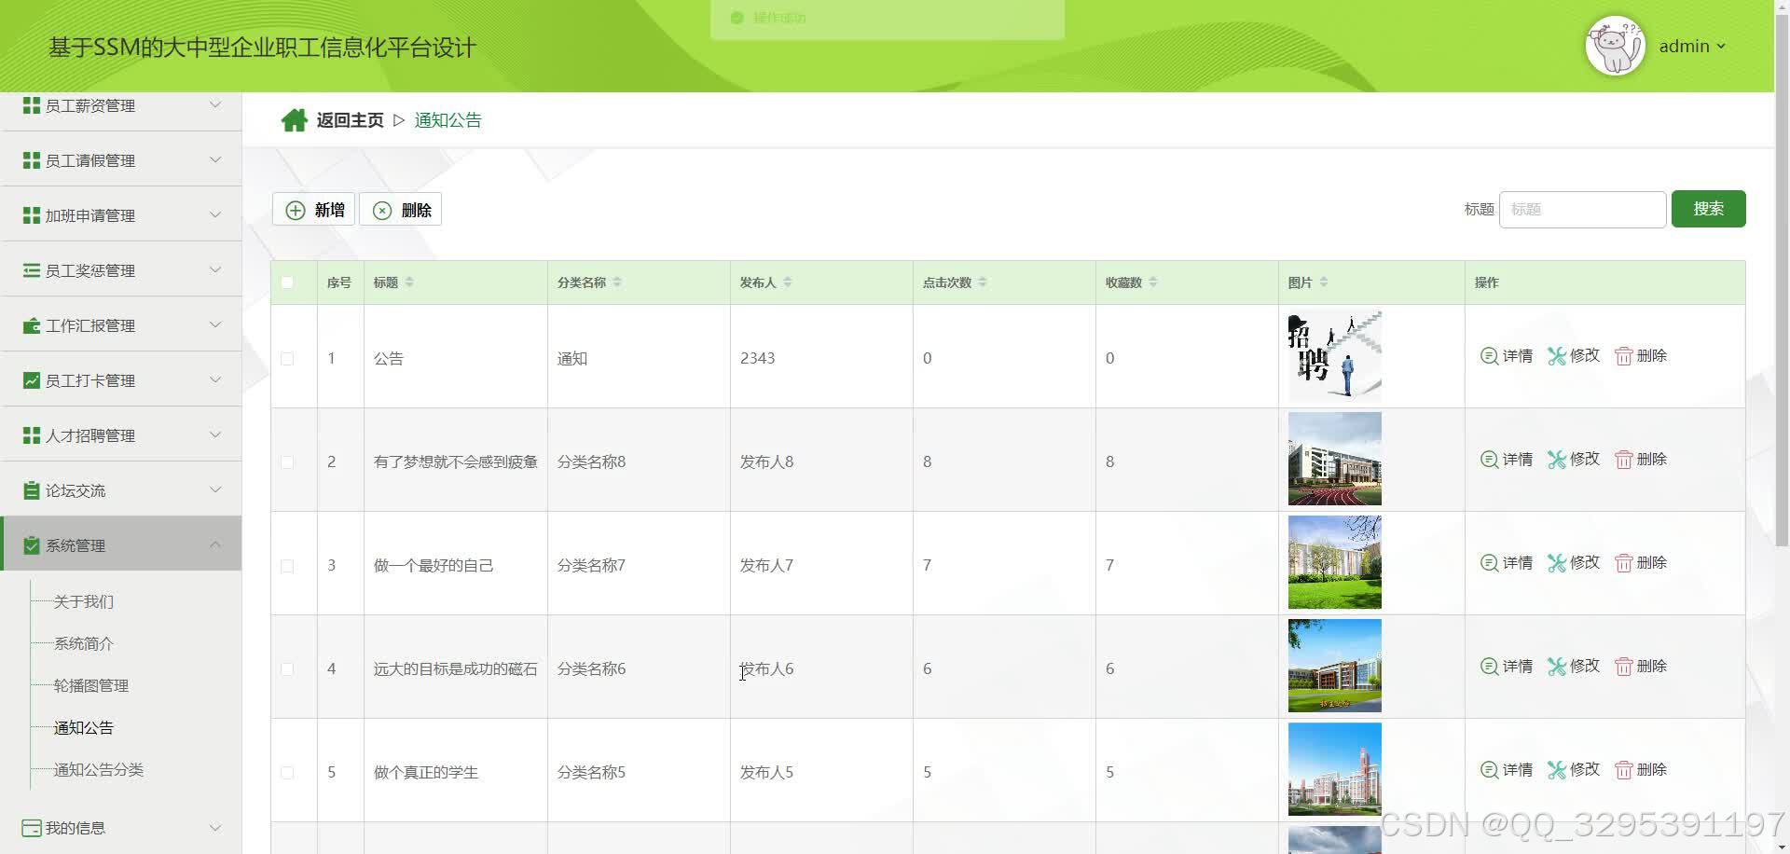Screen dimensions: 1790x854
Task: Check the checkbox for row 5 做个真正的学生
Action: click(x=287, y=773)
